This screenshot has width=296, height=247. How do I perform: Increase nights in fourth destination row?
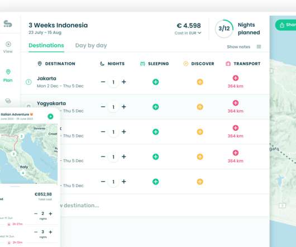tap(124, 156)
